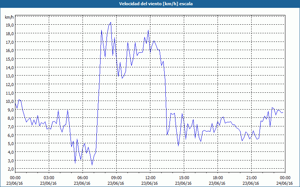Select the '23/06/16' date under 06:00
The image size is (300, 187).
pos(82,183)
